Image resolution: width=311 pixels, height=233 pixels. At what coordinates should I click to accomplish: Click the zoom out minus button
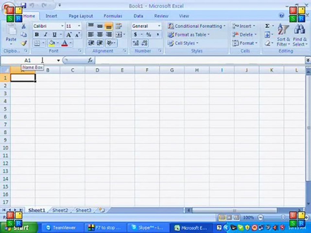(x=260, y=217)
